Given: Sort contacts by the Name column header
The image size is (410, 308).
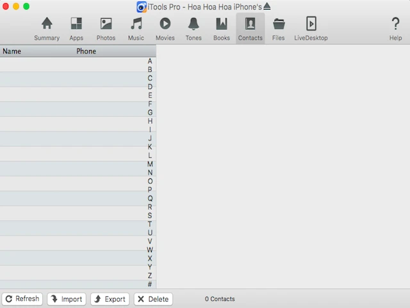Looking at the screenshot, I should pyautogui.click(x=12, y=51).
